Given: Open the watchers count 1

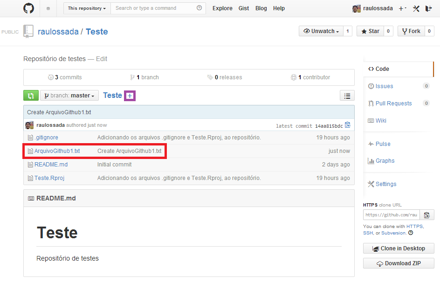Looking at the screenshot, I should [x=348, y=31].
